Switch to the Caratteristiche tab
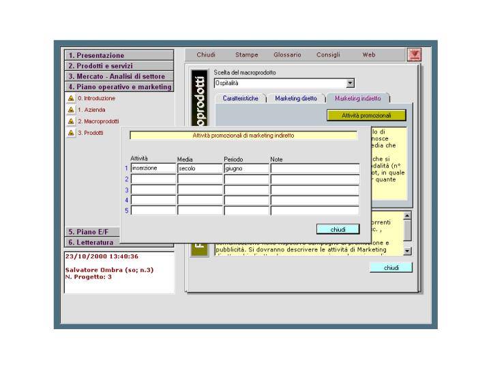Viewport: 491px width, 368px height. [241, 98]
